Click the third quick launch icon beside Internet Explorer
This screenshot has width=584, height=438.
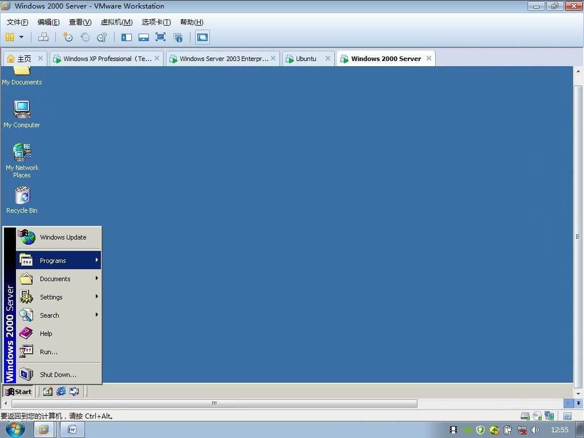[x=75, y=391]
